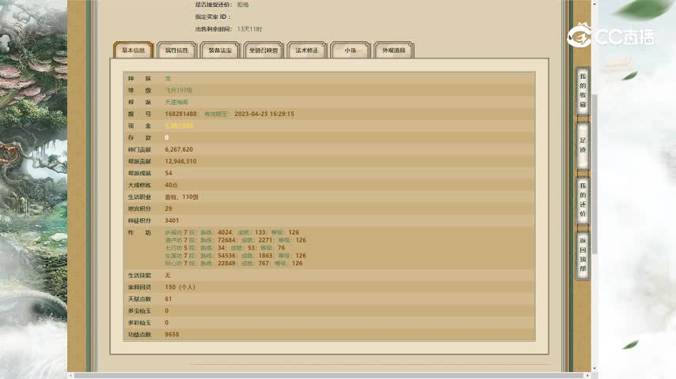676x379 pixels.
Task: Click the horizontal scrollbar at the bottom
Action: 317,375
